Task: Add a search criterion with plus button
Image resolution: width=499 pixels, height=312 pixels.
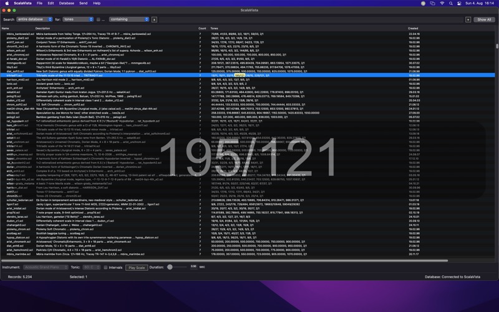Action: pyautogui.click(x=468, y=20)
